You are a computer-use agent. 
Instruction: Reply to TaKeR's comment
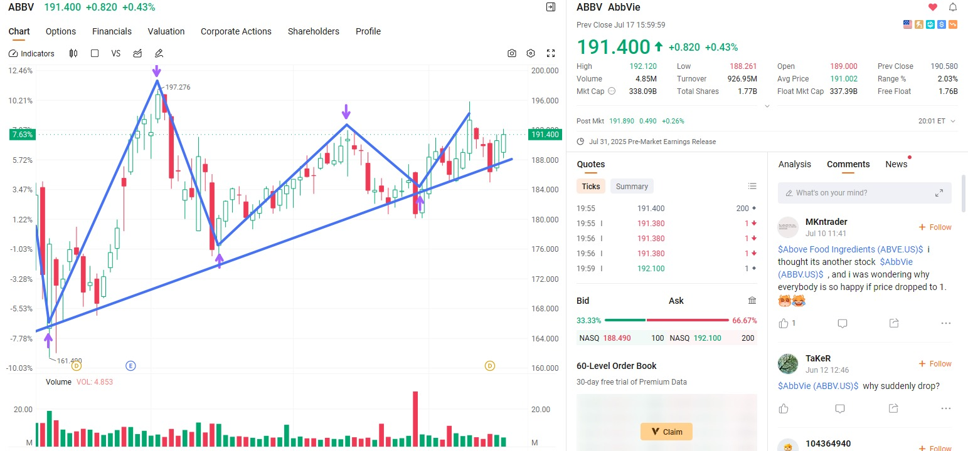(x=840, y=408)
